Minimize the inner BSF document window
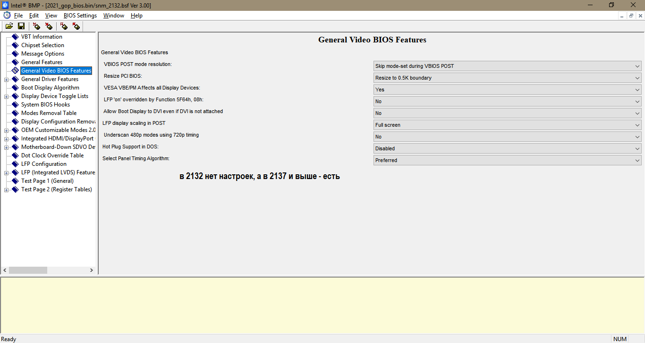This screenshot has width=645, height=343. (623, 16)
